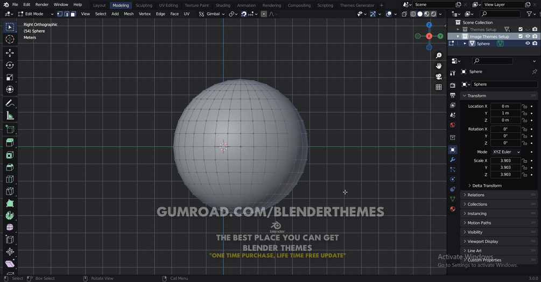Open the Render menu
The height and width of the screenshot is (282, 541).
42,5
